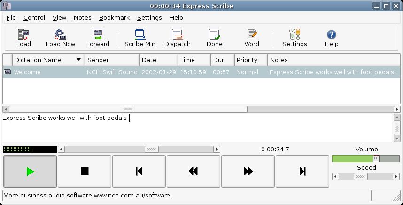Increase speed with right arrow
Image resolution: width=403 pixels, height=205 pixels.
(x=396, y=177)
